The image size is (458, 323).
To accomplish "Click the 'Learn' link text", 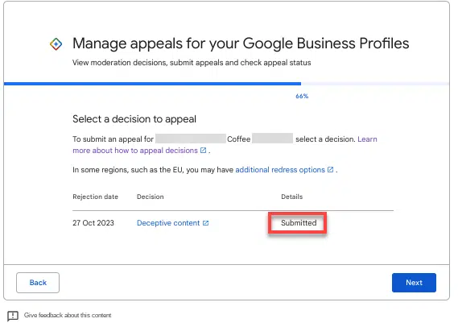I will tap(367, 139).
